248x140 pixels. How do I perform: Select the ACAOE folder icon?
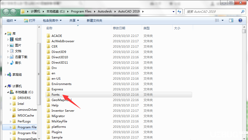[48, 36]
